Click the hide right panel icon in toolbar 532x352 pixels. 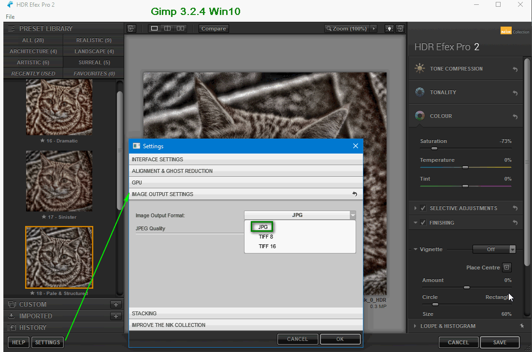coord(400,28)
